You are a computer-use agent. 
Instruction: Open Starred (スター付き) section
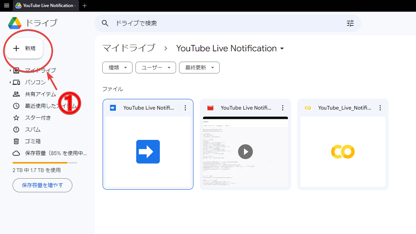click(x=16, y=117)
